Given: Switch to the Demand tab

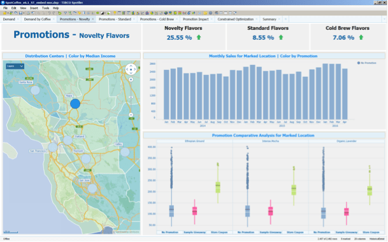Looking at the screenshot, I should coord(9,19).
